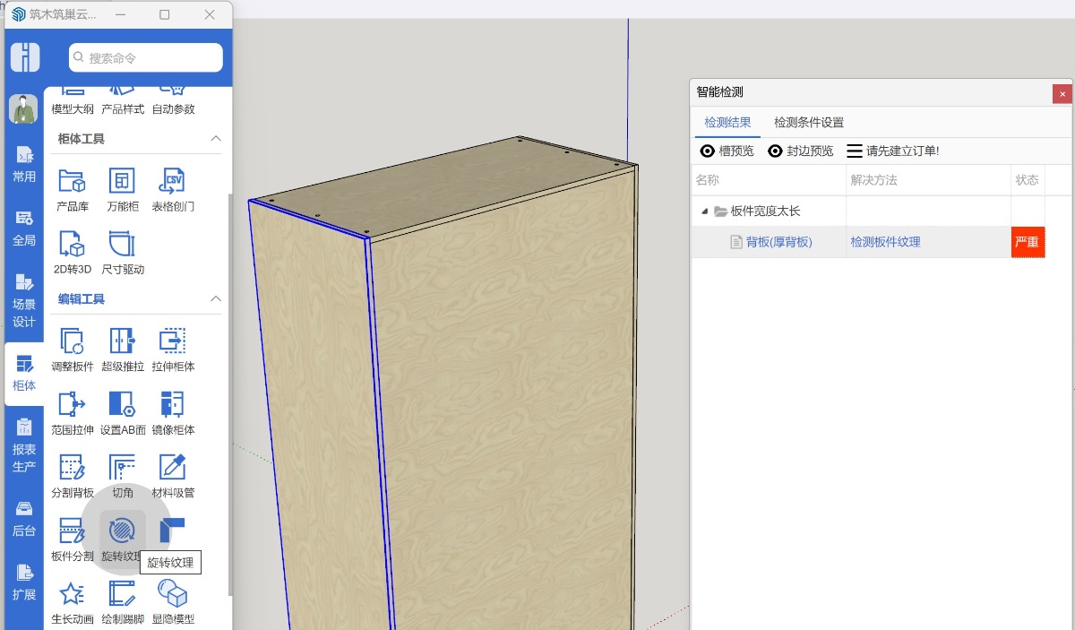
Task: Select the 尺寸驱动 dimension drive tool
Action: tap(122, 253)
